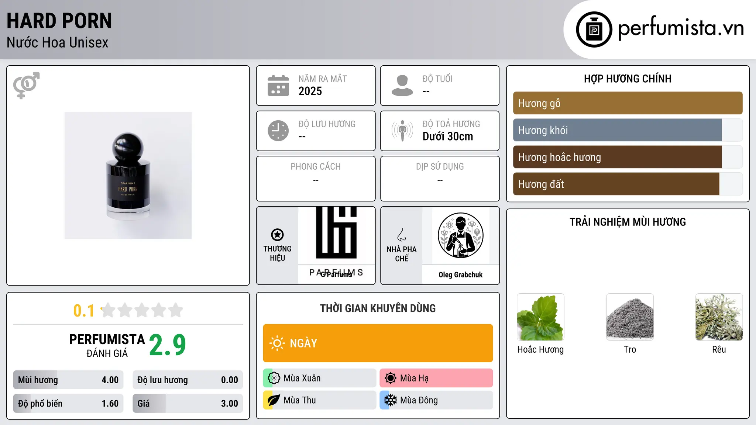Click the Hương đất accord bar

coord(628,184)
